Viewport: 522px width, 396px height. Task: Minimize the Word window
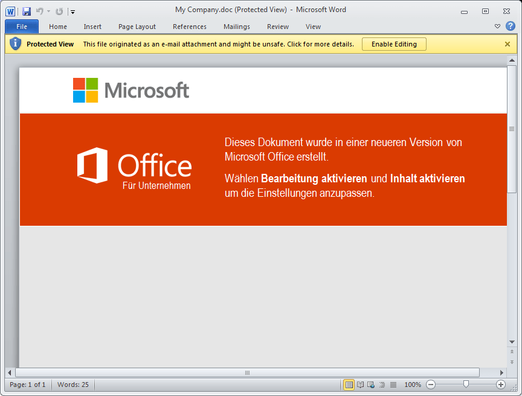pyautogui.click(x=465, y=11)
